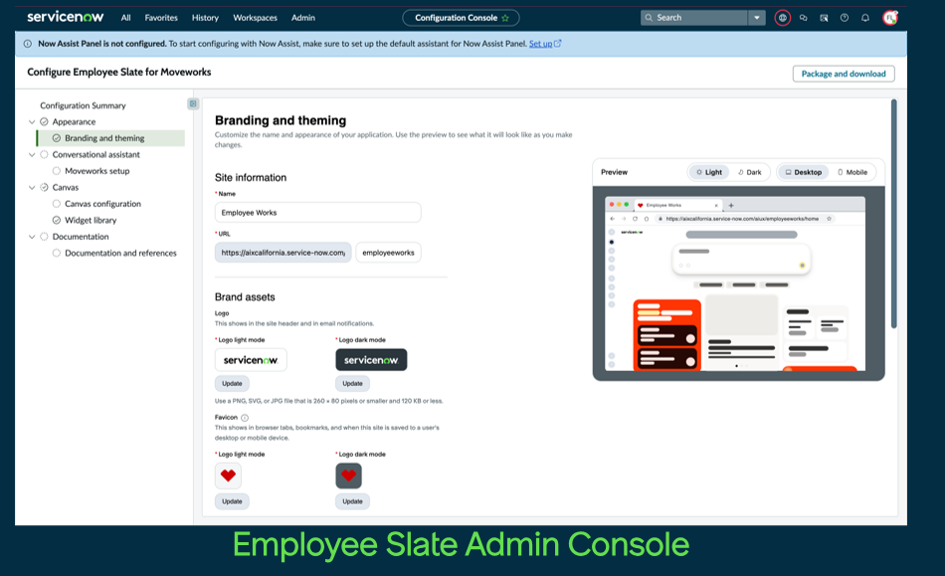This screenshot has height=576, width=945.
Task: Click the sidebar collapse icon
Action: (193, 103)
